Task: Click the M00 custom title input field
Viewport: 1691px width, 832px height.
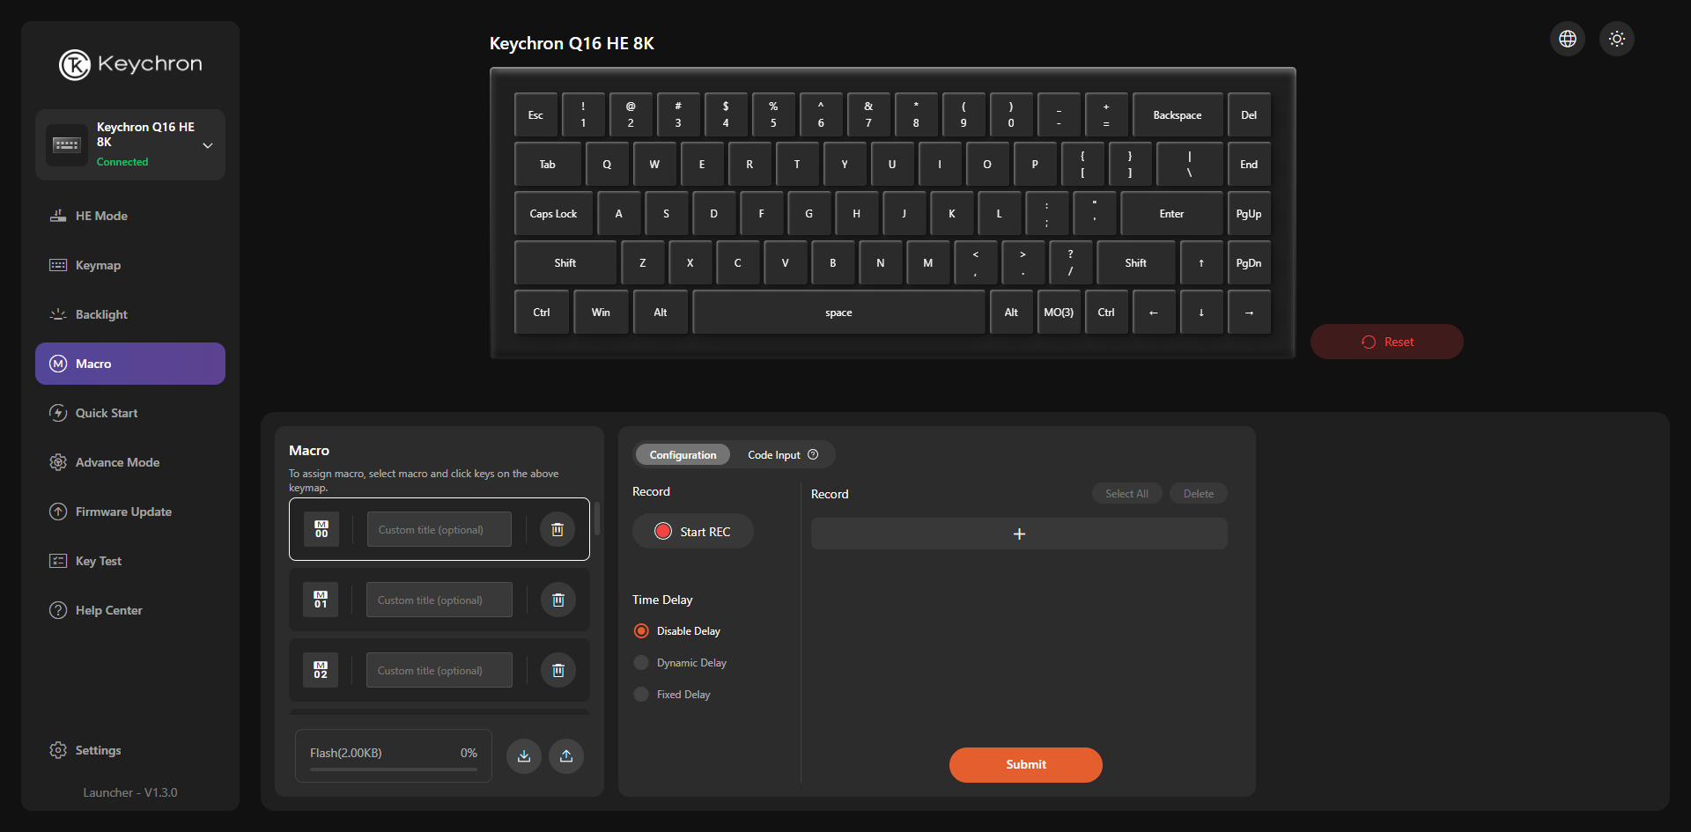Action: coord(439,529)
